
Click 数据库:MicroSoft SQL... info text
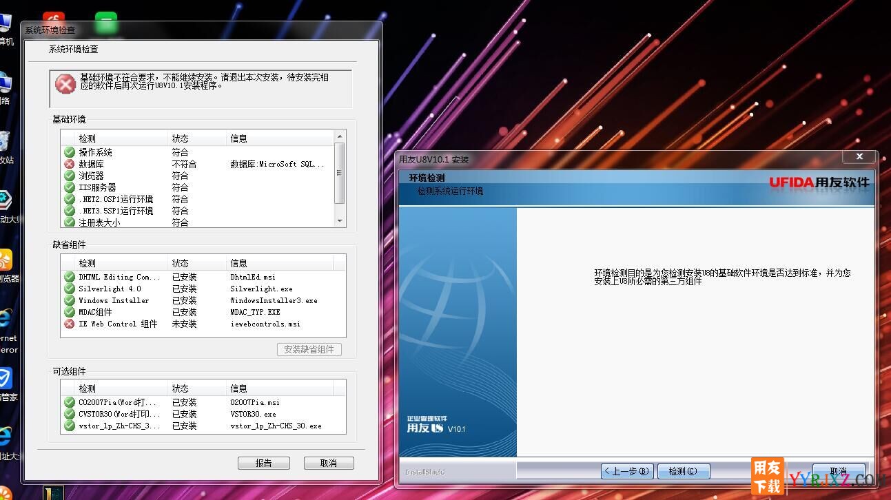(x=277, y=165)
